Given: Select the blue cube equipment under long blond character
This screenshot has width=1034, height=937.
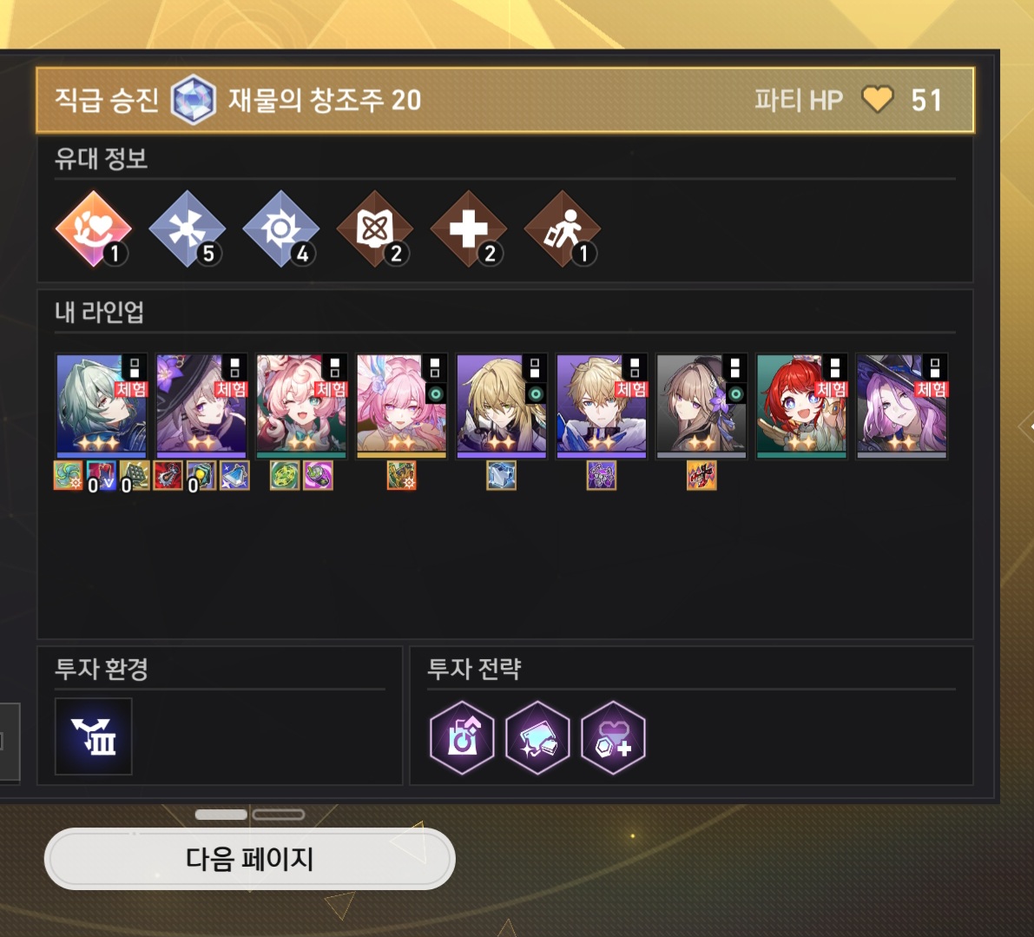Looking at the screenshot, I should (501, 475).
